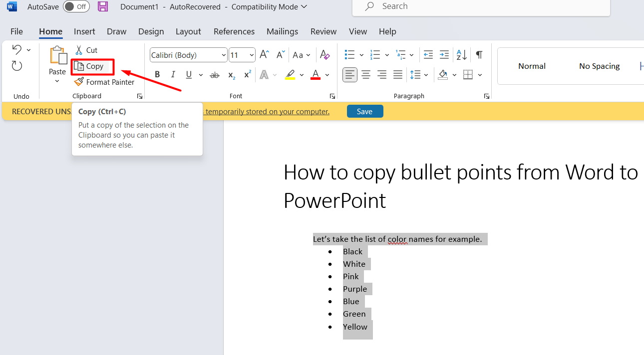Apply italic formatting
The image size is (644, 355).
coord(173,75)
